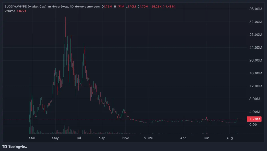The width and height of the screenshot is (267, 151).
Task: Click the BUDDY/WHYPE chart title
Action: coord(52,7)
